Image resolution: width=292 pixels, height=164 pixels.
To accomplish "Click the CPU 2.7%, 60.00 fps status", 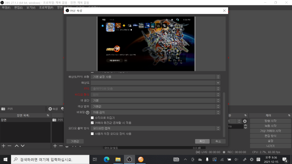I will (x=266, y=152).
